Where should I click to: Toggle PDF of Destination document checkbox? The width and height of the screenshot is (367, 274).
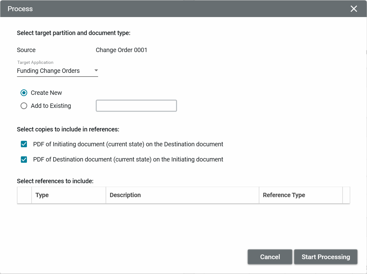click(24, 159)
